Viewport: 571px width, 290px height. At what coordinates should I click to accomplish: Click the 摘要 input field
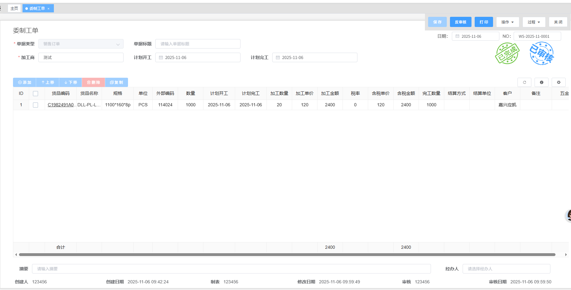click(231, 269)
